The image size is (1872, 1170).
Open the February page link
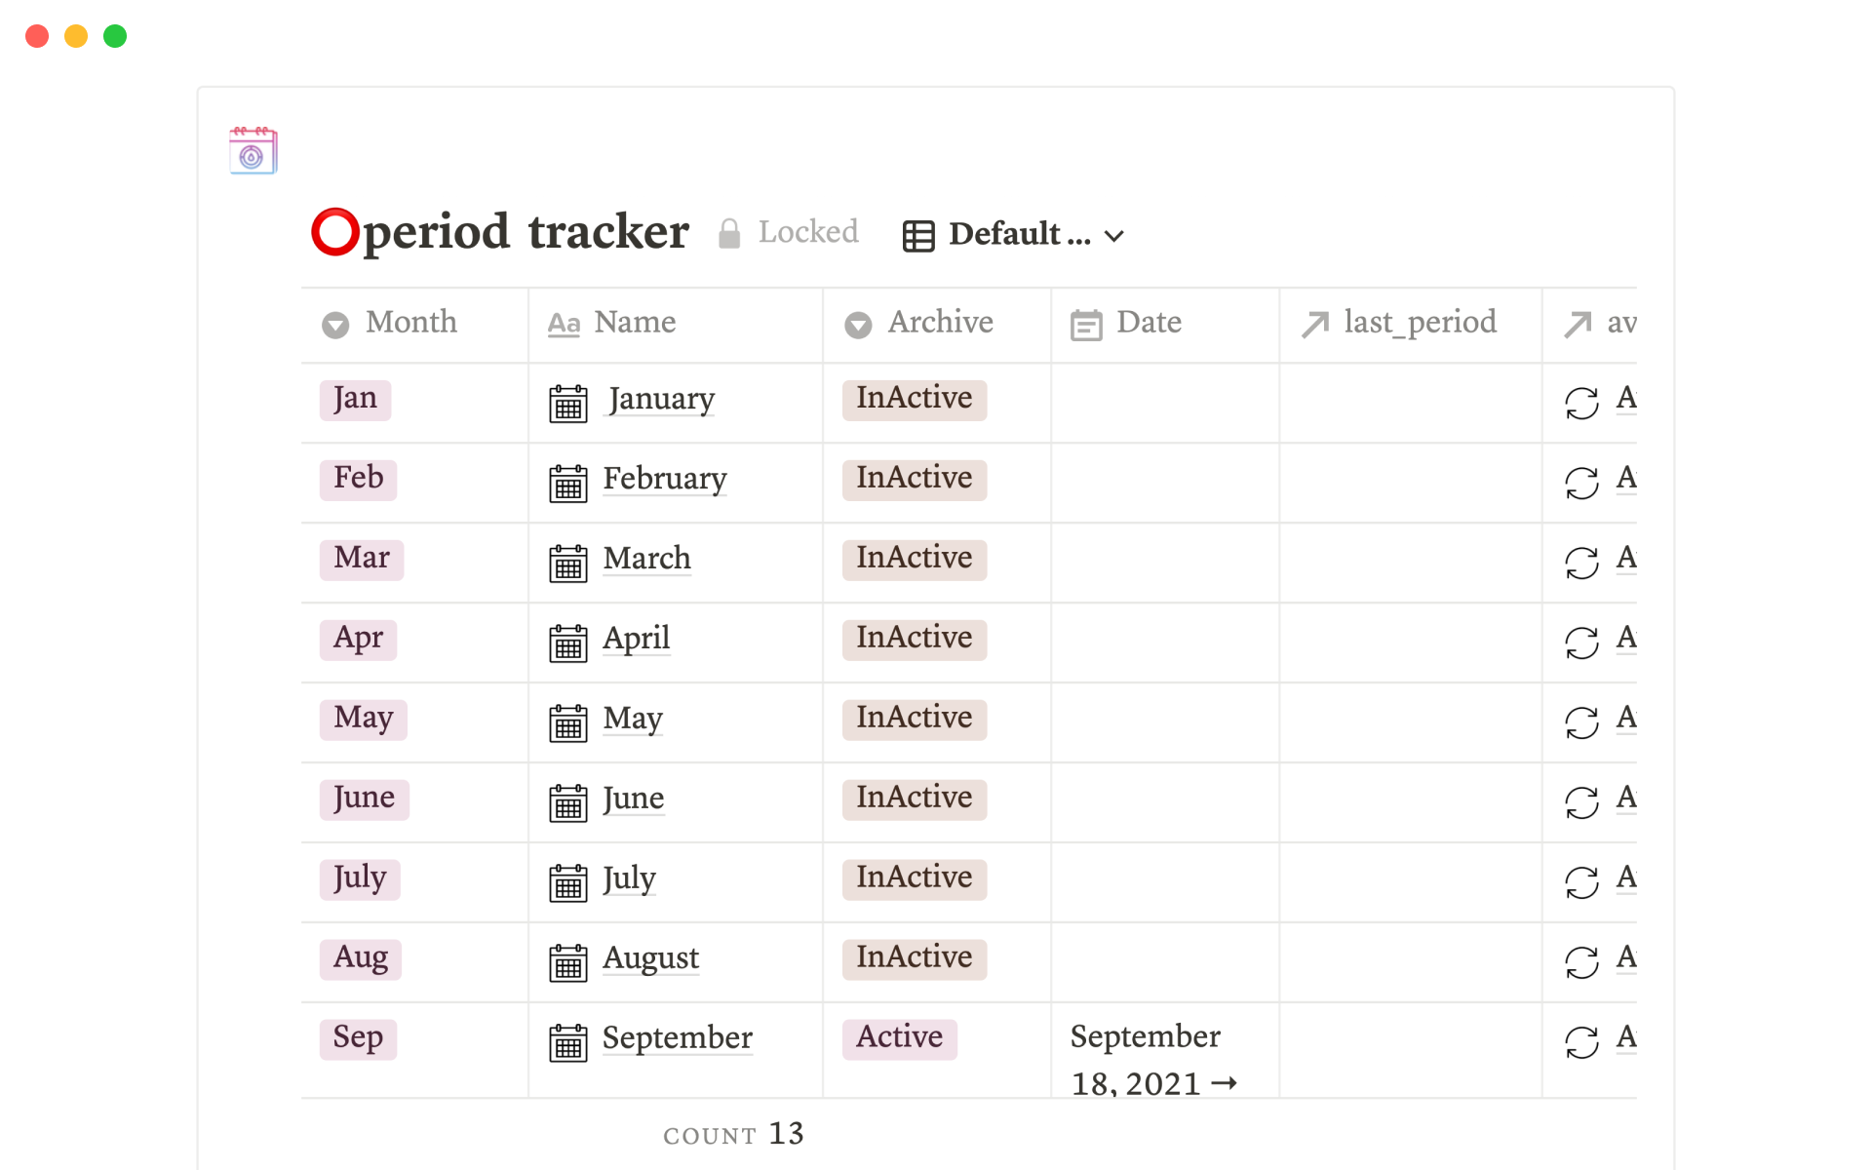coord(664,479)
